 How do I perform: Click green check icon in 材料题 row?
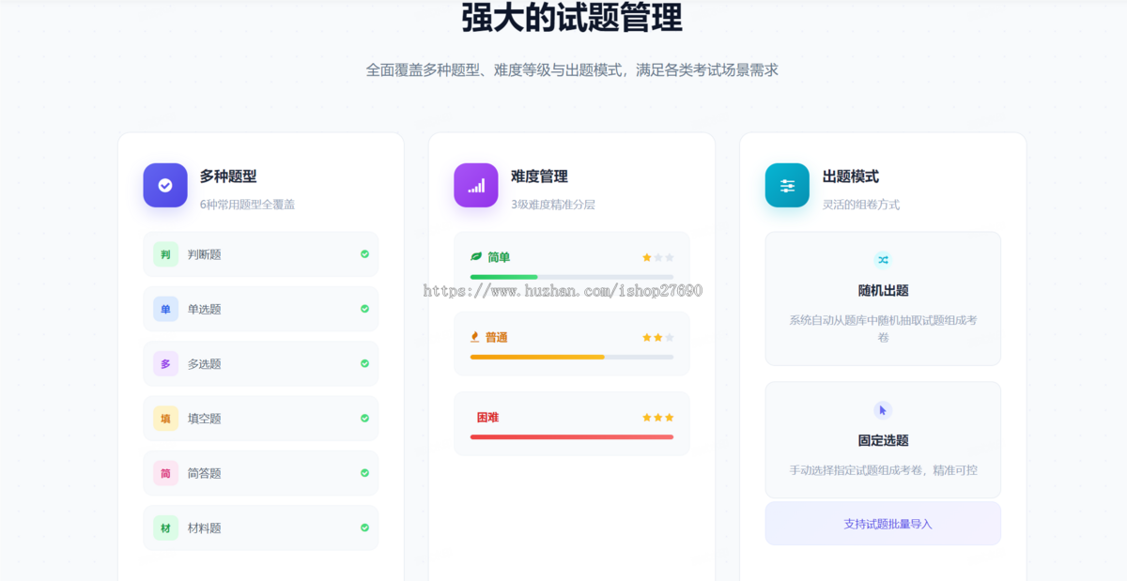coord(364,527)
